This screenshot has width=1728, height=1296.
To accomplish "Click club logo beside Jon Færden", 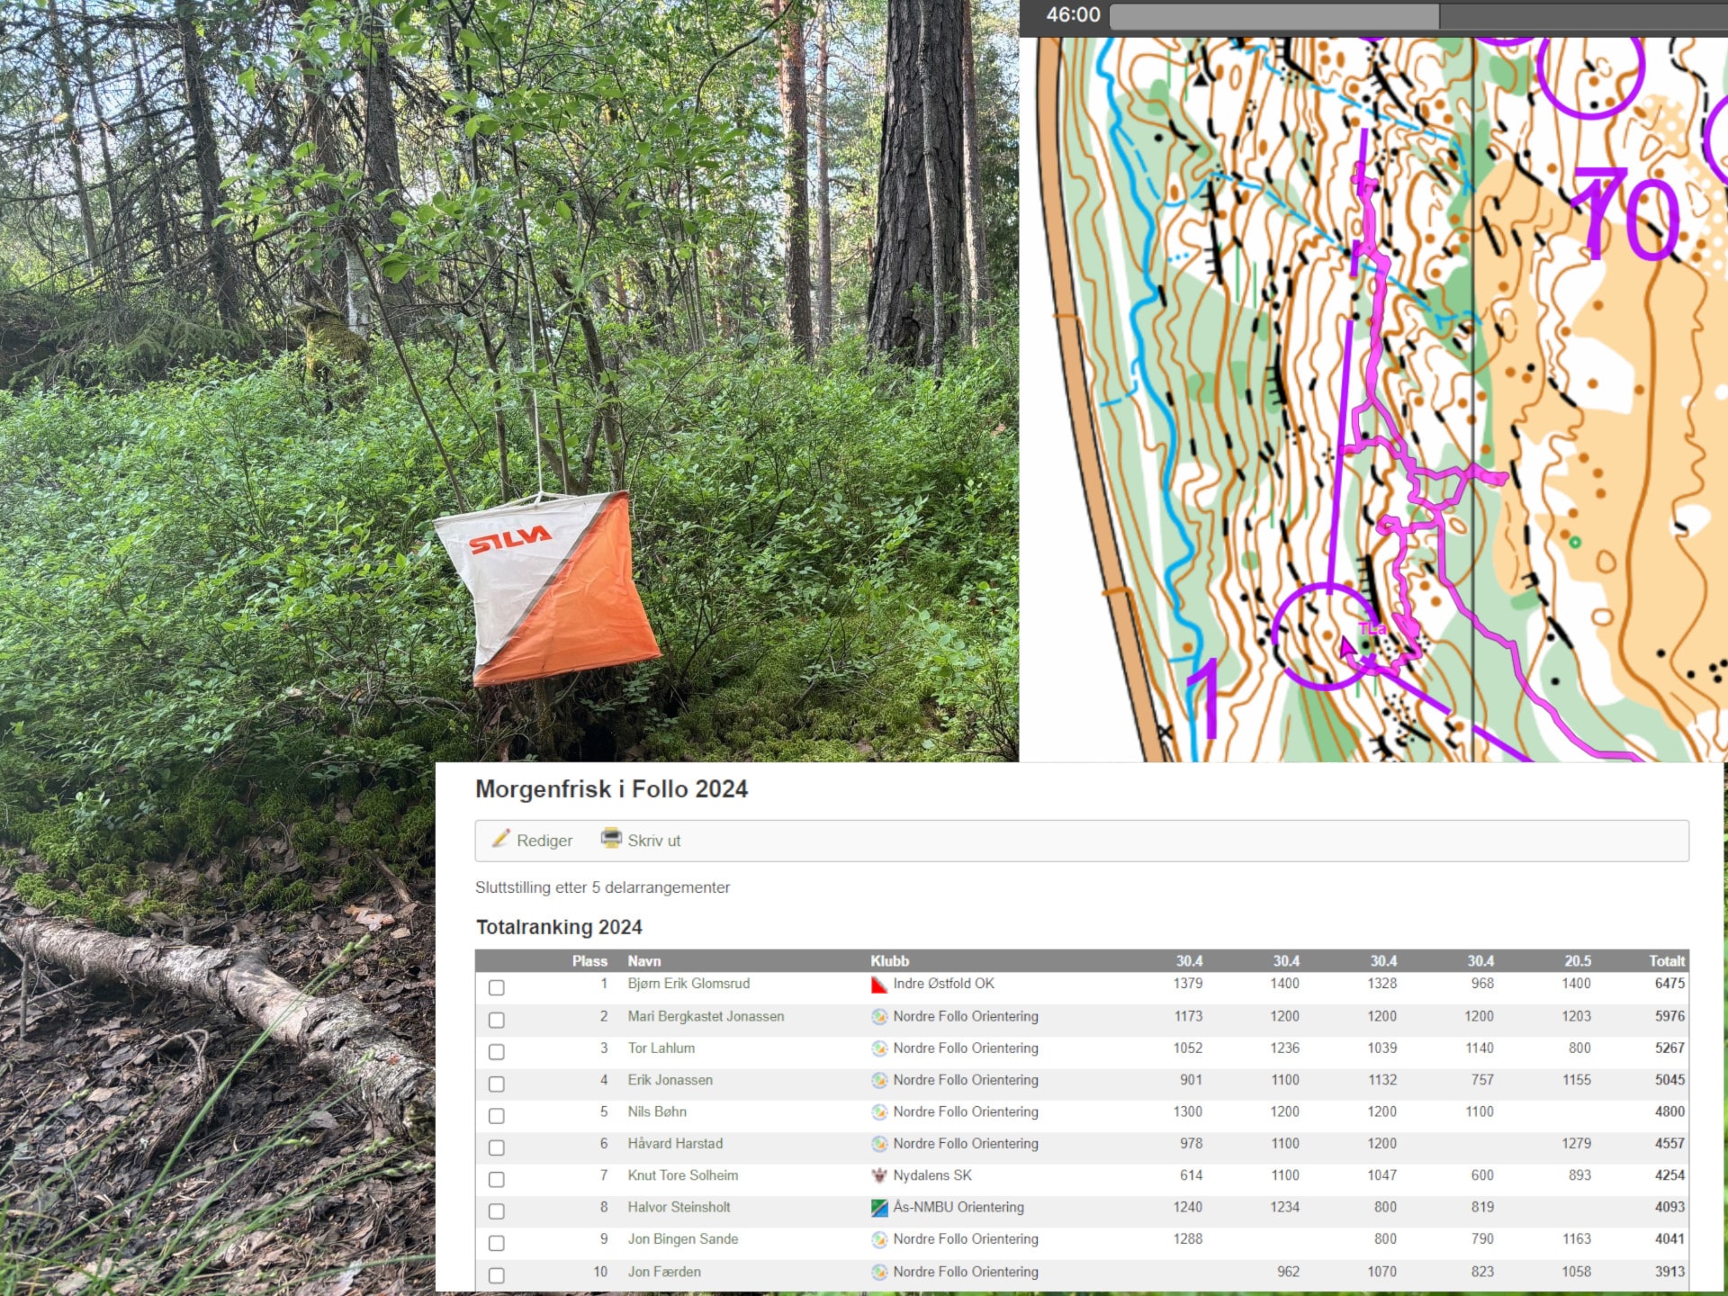I will pos(879,1272).
